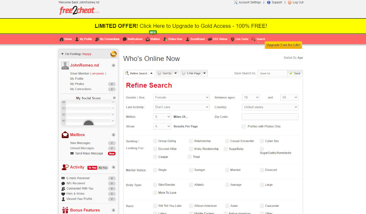Click the Account Settings tools icon
Image resolution: width=366 pixels, height=214 pixels.
coord(236,2)
